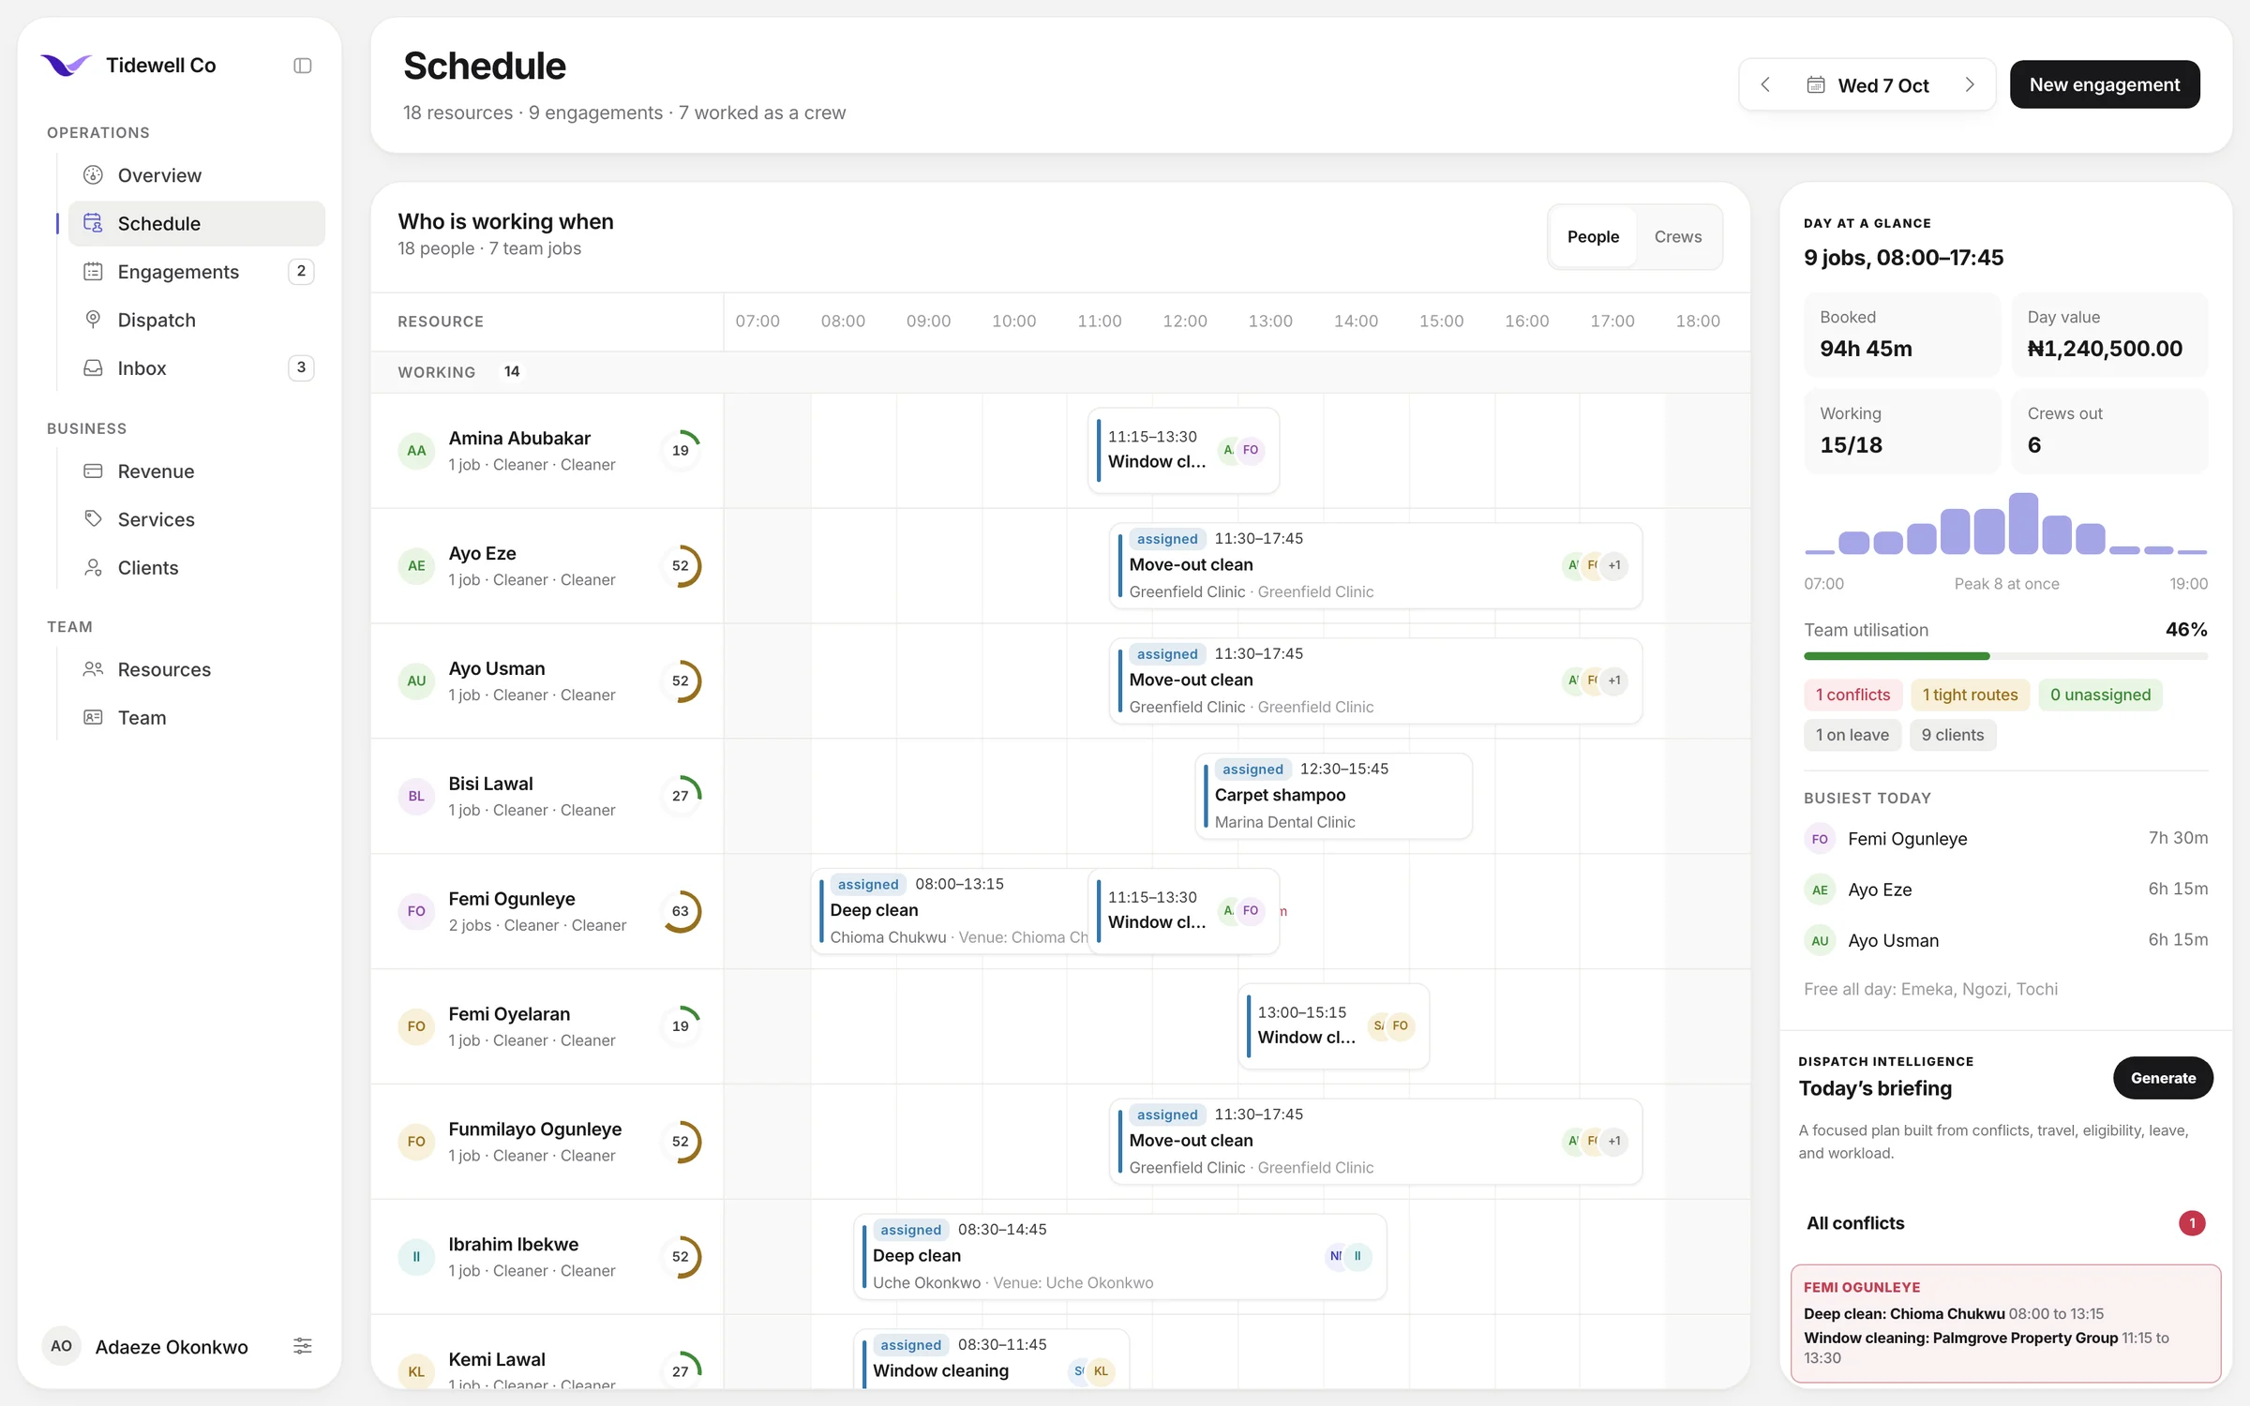Open the Wed 7 Oct date picker
Viewport: 2250px width, 1406px height.
click(x=1867, y=85)
